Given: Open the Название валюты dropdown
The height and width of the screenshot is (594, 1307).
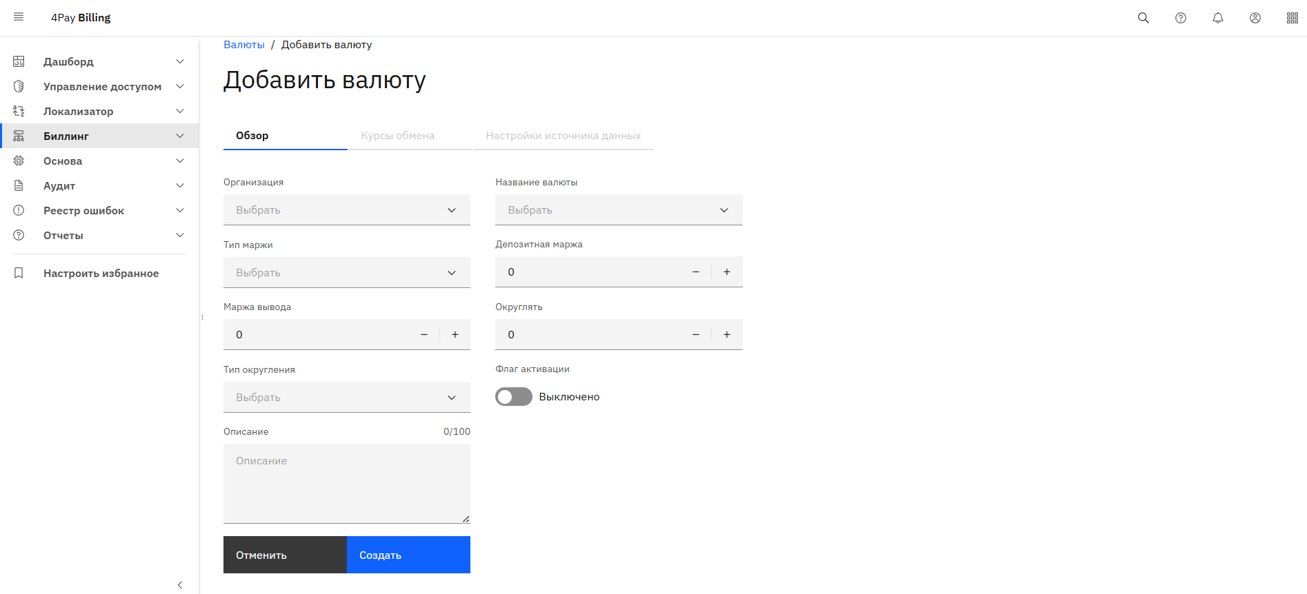Looking at the screenshot, I should (x=618, y=210).
